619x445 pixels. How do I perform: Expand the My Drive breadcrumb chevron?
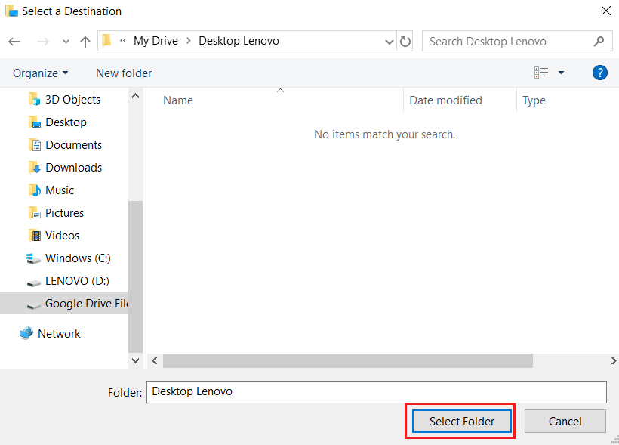tap(188, 41)
